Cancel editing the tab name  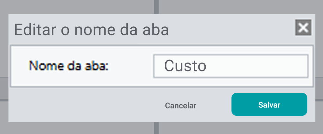click(x=180, y=105)
